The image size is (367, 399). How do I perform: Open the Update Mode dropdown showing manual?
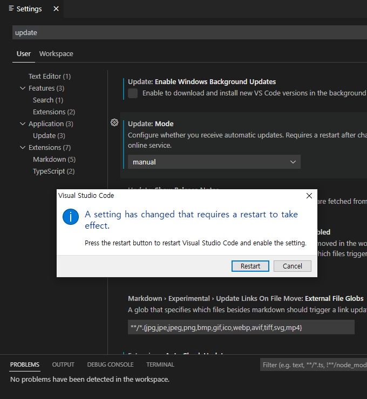[x=214, y=162]
